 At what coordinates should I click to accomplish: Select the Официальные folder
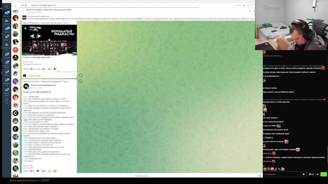click(7, 82)
